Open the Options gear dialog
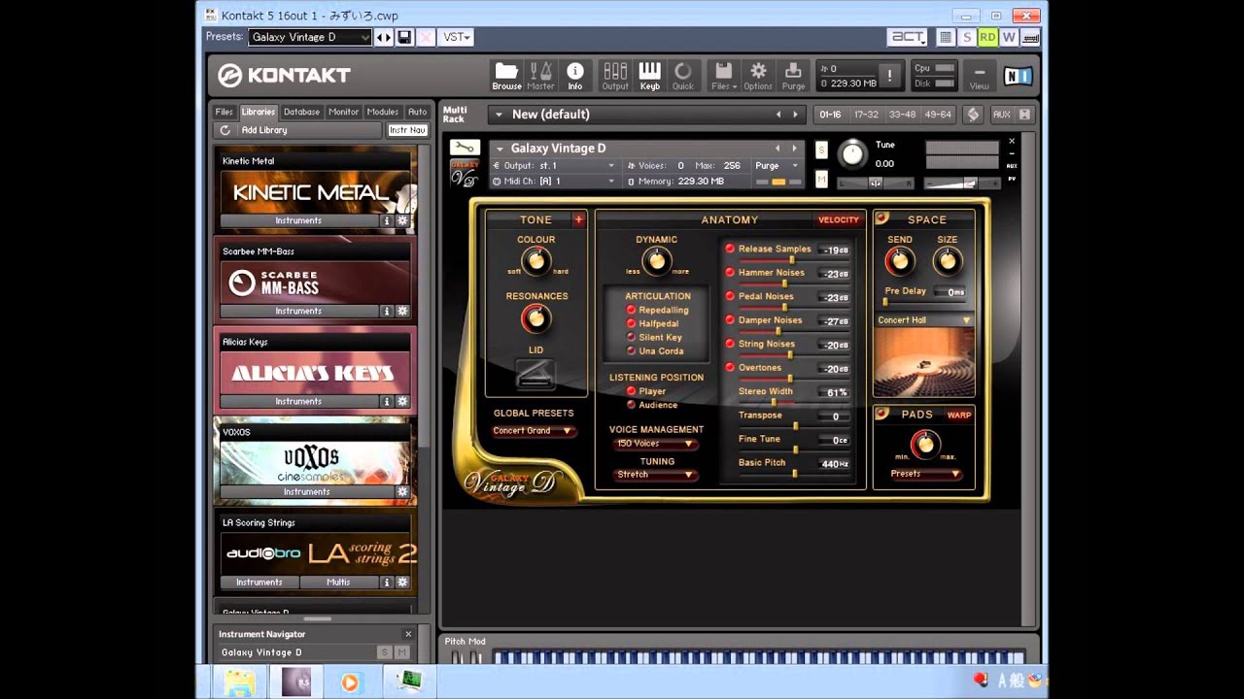 point(758,76)
